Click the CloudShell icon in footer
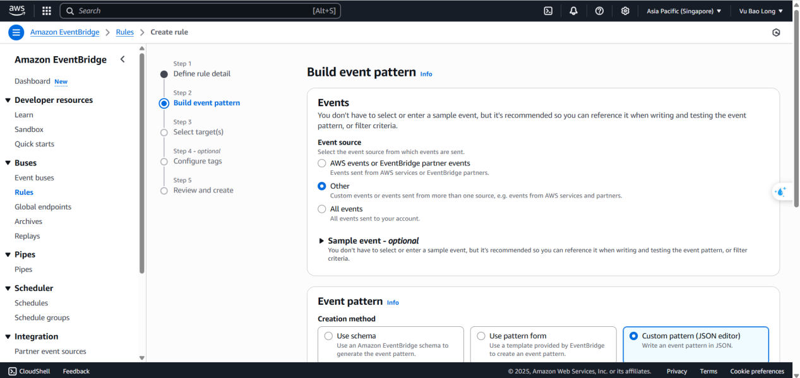 (x=13, y=371)
